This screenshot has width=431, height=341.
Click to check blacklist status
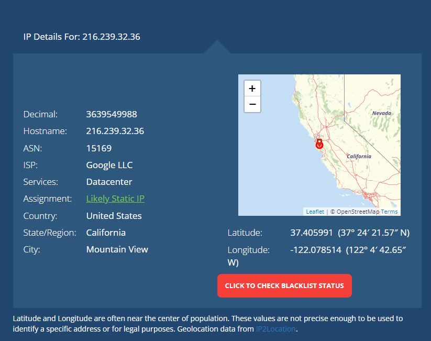284,285
